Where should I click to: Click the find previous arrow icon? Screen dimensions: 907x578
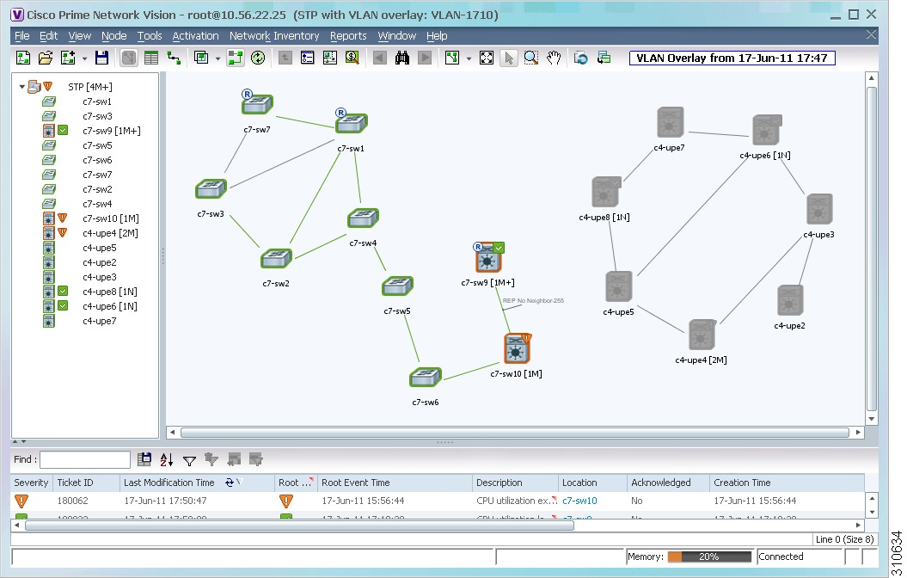(379, 58)
